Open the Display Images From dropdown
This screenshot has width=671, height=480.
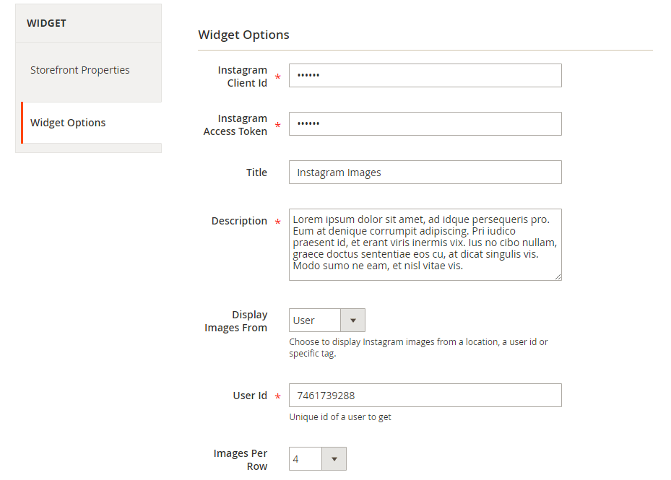click(x=327, y=320)
